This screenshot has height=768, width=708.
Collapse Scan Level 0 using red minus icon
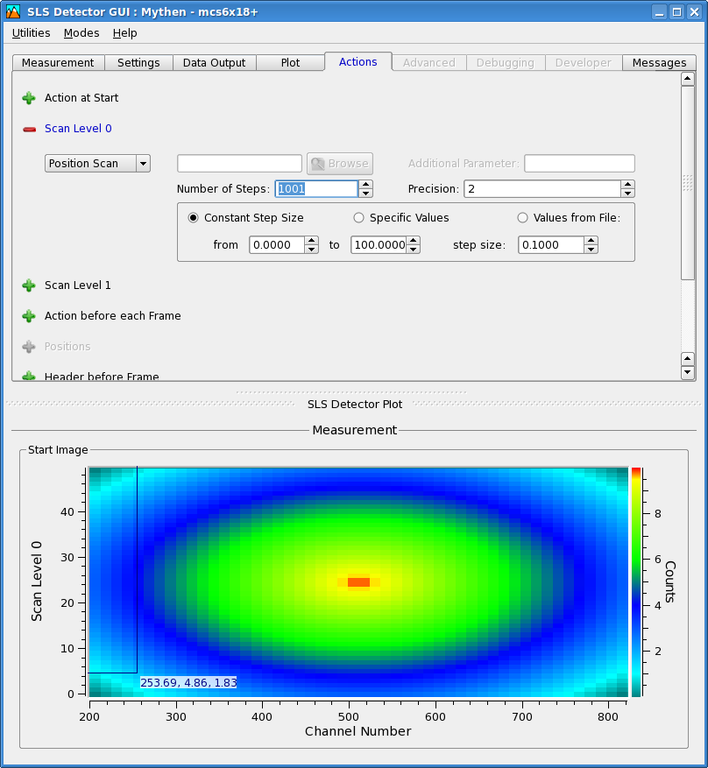(x=29, y=129)
